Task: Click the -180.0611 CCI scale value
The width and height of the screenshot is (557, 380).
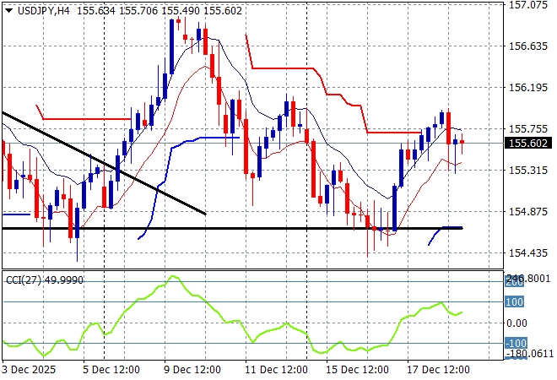Action: click(529, 354)
